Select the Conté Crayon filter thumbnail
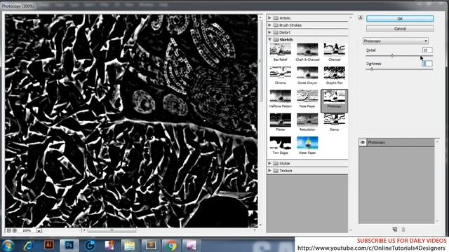Viewport: 449px width, 252px height. [307, 73]
